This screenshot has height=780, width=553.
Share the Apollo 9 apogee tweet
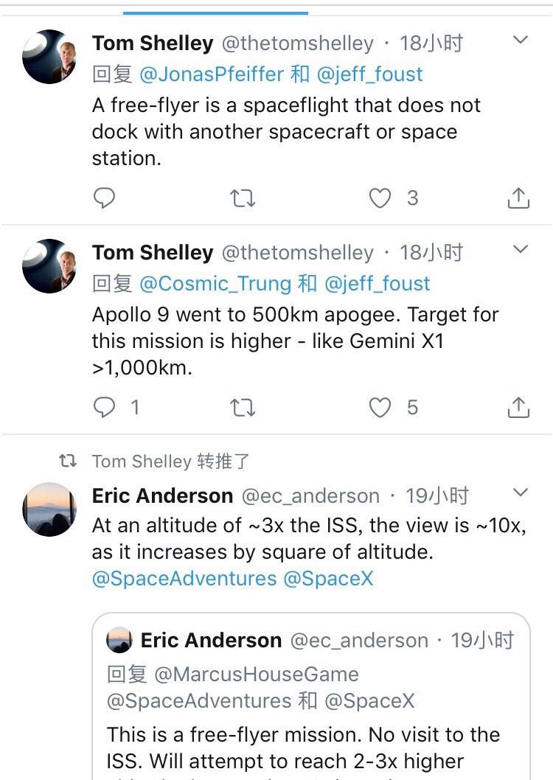(518, 407)
